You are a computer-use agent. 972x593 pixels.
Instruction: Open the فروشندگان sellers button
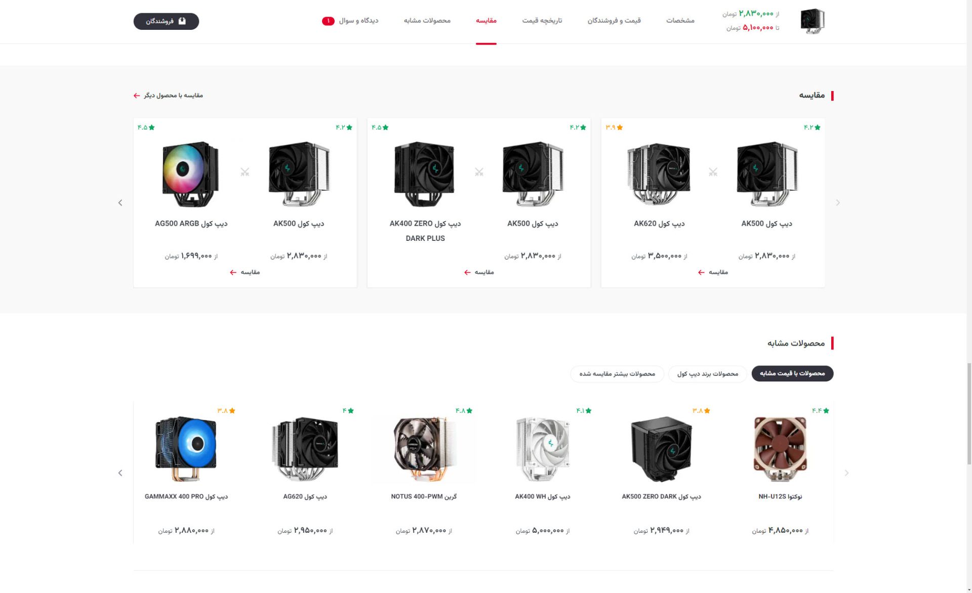pos(166,21)
